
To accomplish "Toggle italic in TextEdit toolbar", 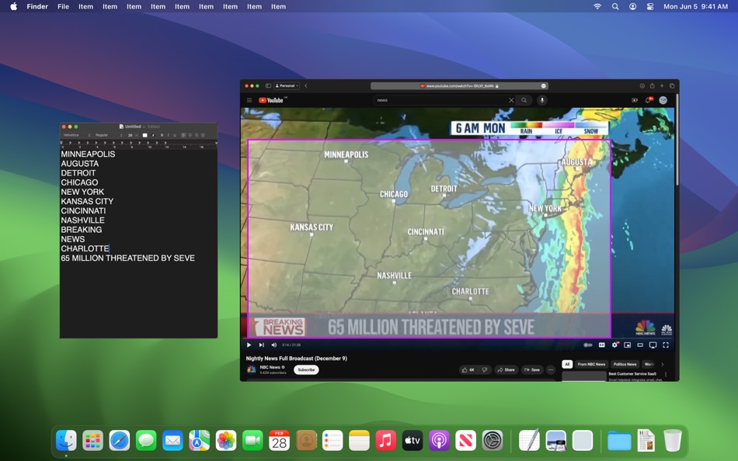I will (168, 135).
